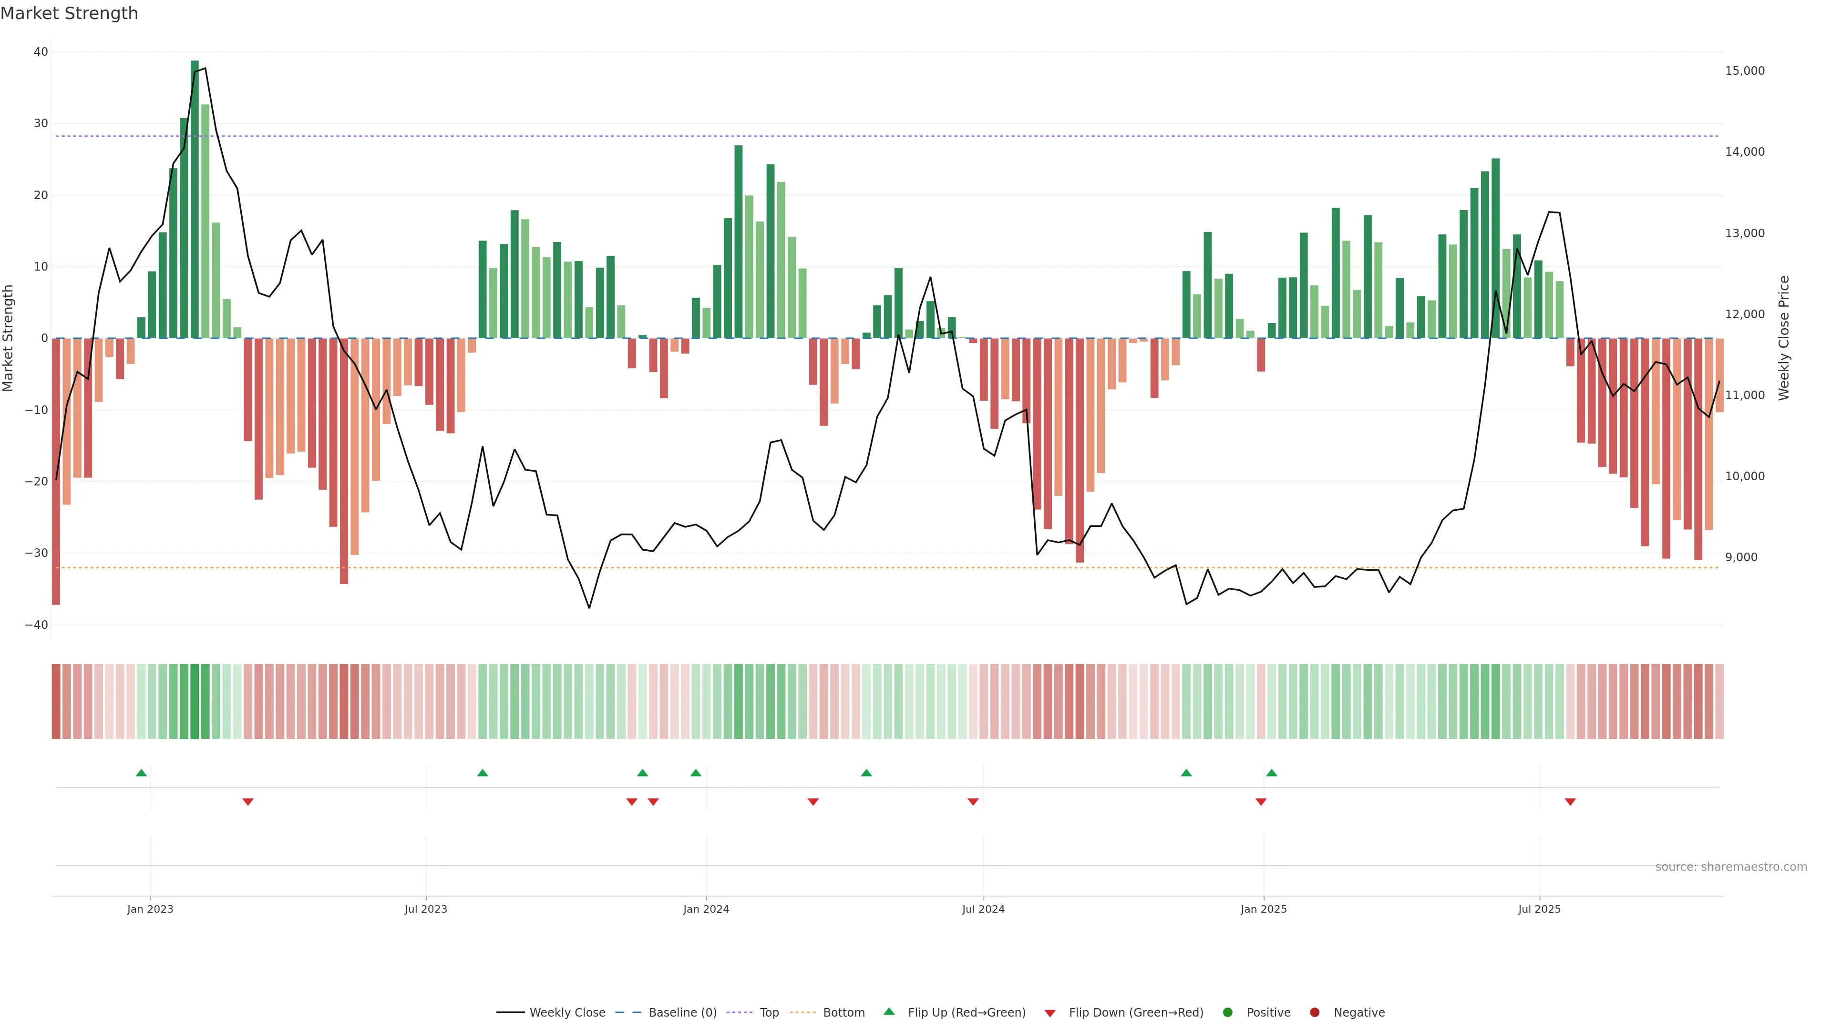
Task: Click the red flip-down marker near Jul 2024
Action: pyautogui.click(x=973, y=802)
